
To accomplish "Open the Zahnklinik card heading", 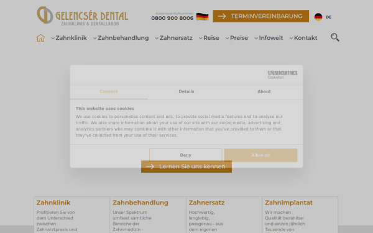I will click(53, 203).
